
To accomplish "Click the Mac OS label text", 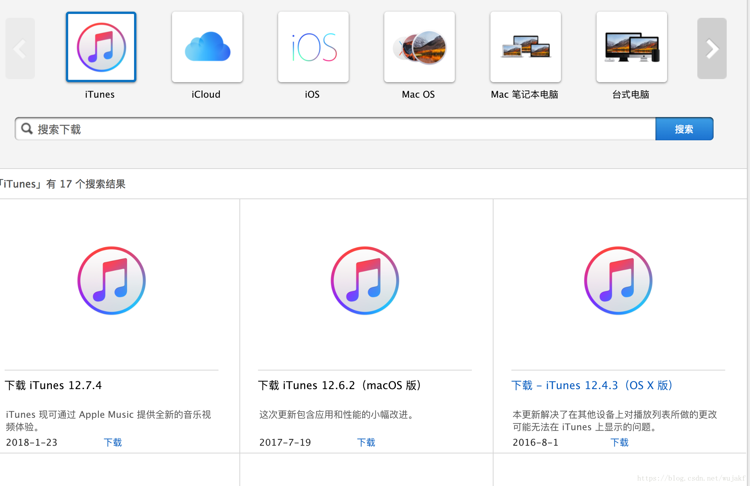I will pos(418,95).
